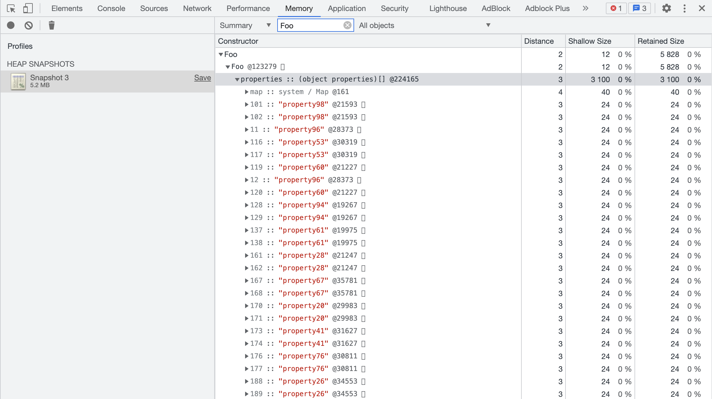Click the trash collect garbage icon
712x399 pixels.
click(x=52, y=25)
